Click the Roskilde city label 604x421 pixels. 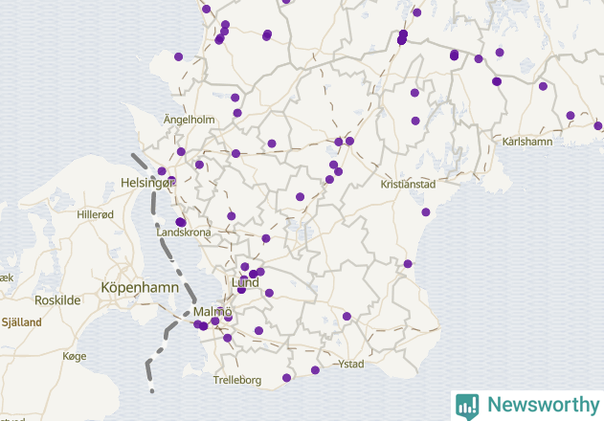[x=57, y=300]
